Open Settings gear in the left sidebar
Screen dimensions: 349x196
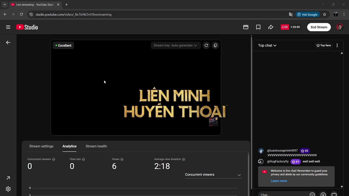coord(8,189)
